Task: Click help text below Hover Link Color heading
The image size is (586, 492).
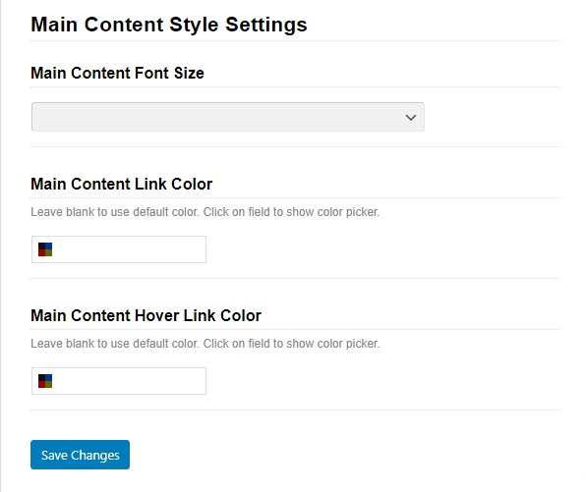Action: tap(205, 344)
